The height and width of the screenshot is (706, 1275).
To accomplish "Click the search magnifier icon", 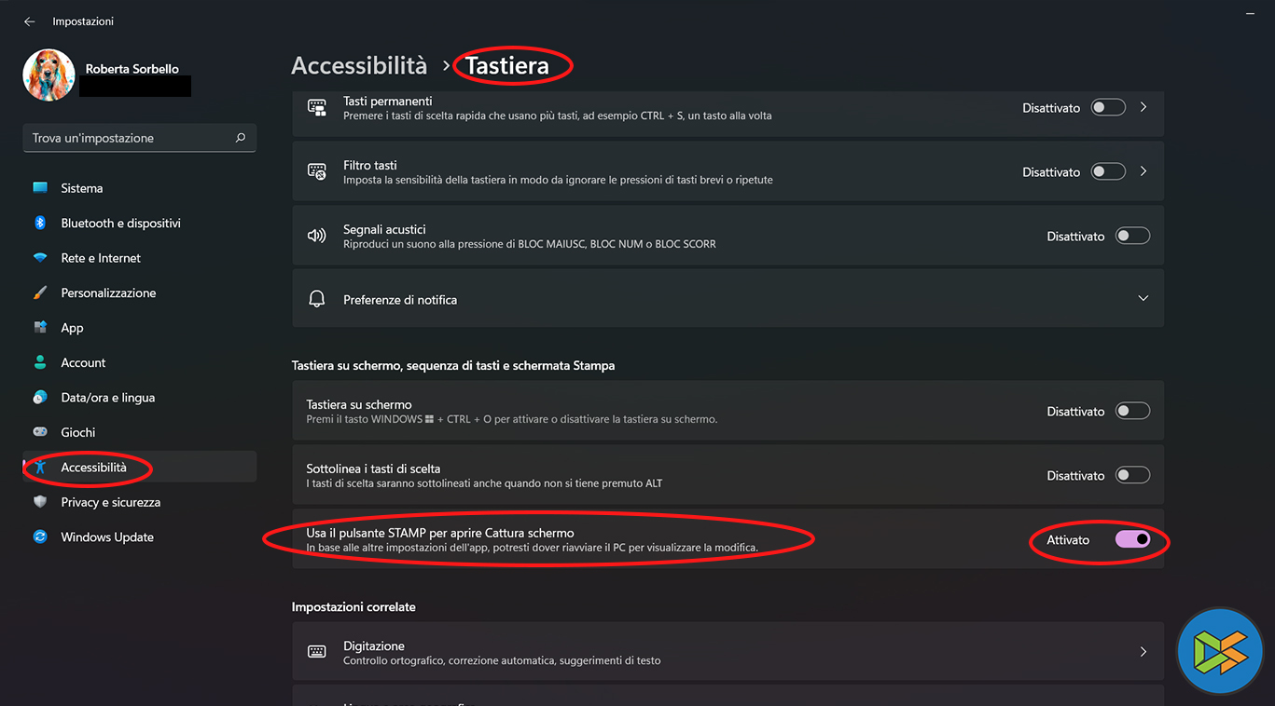I will pos(241,138).
